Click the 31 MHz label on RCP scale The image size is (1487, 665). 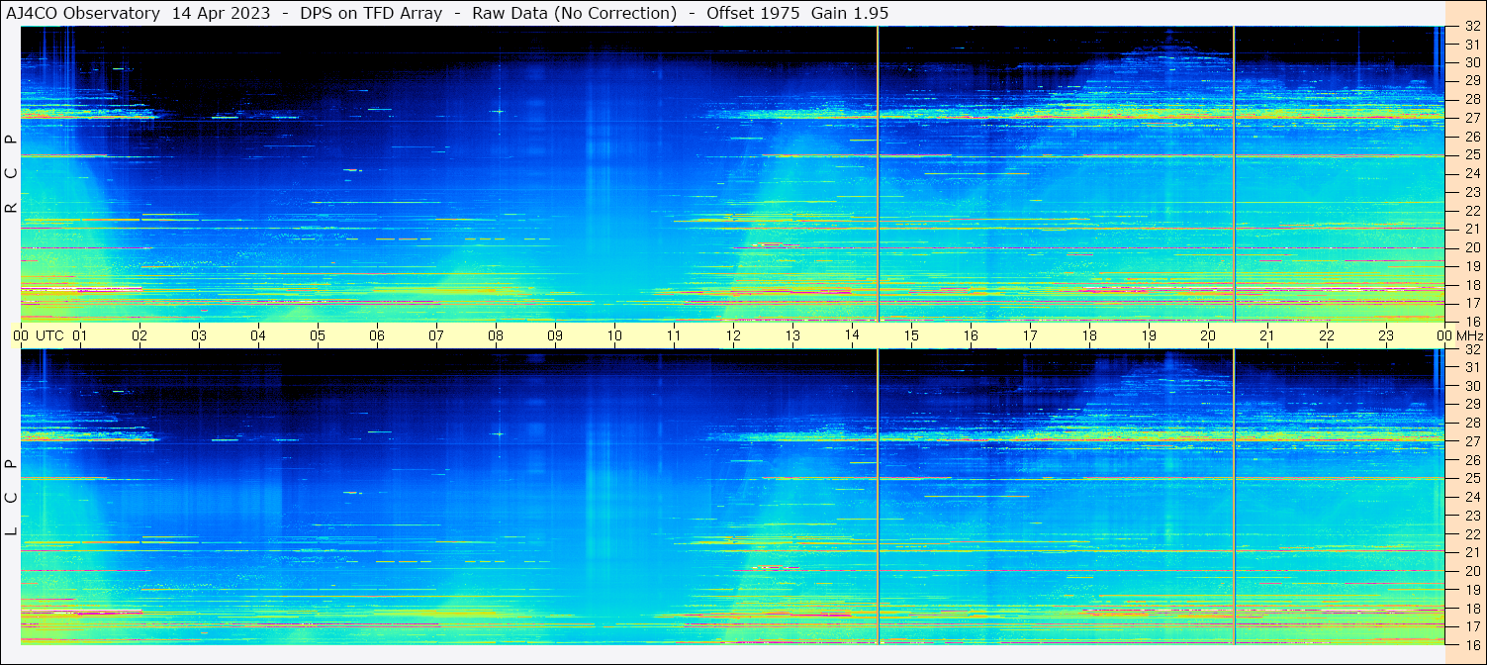pyautogui.click(x=1471, y=45)
